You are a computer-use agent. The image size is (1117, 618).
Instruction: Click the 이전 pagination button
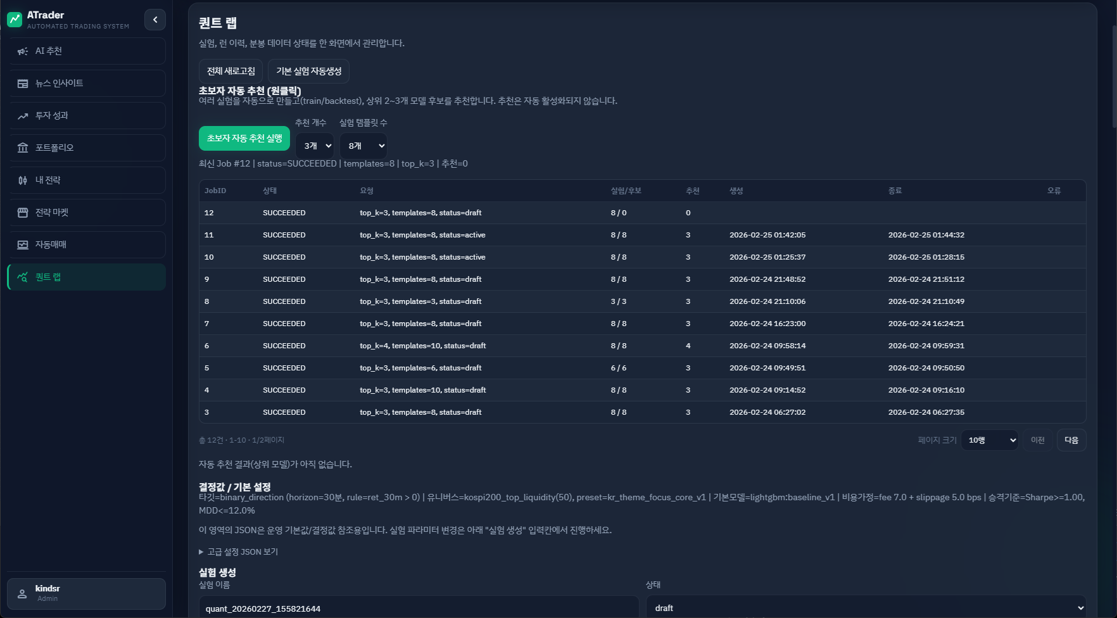[x=1037, y=440]
